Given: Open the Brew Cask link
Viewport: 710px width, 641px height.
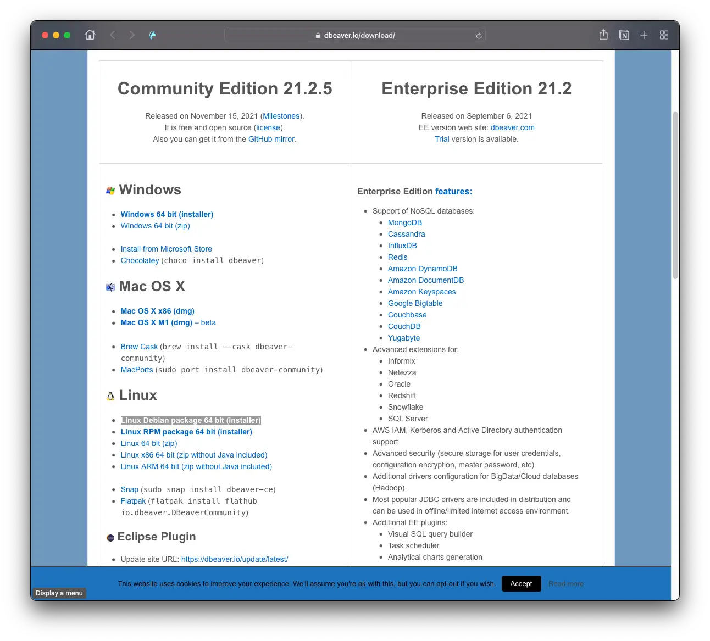Looking at the screenshot, I should 139,347.
